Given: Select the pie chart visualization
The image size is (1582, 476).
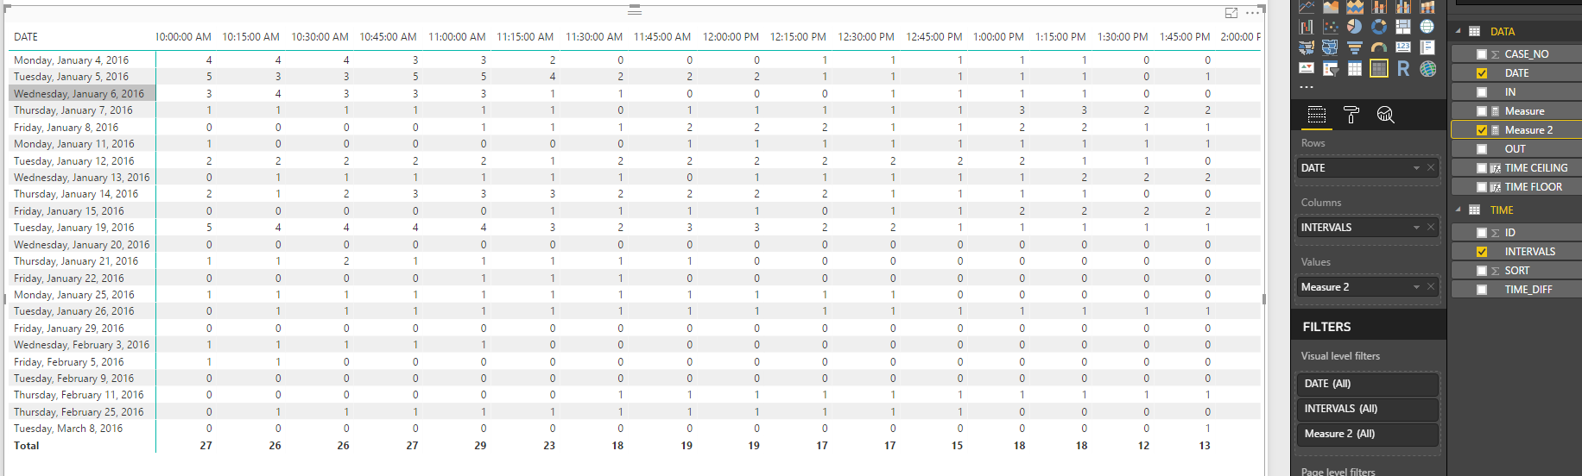Looking at the screenshot, I should pyautogui.click(x=1355, y=27).
